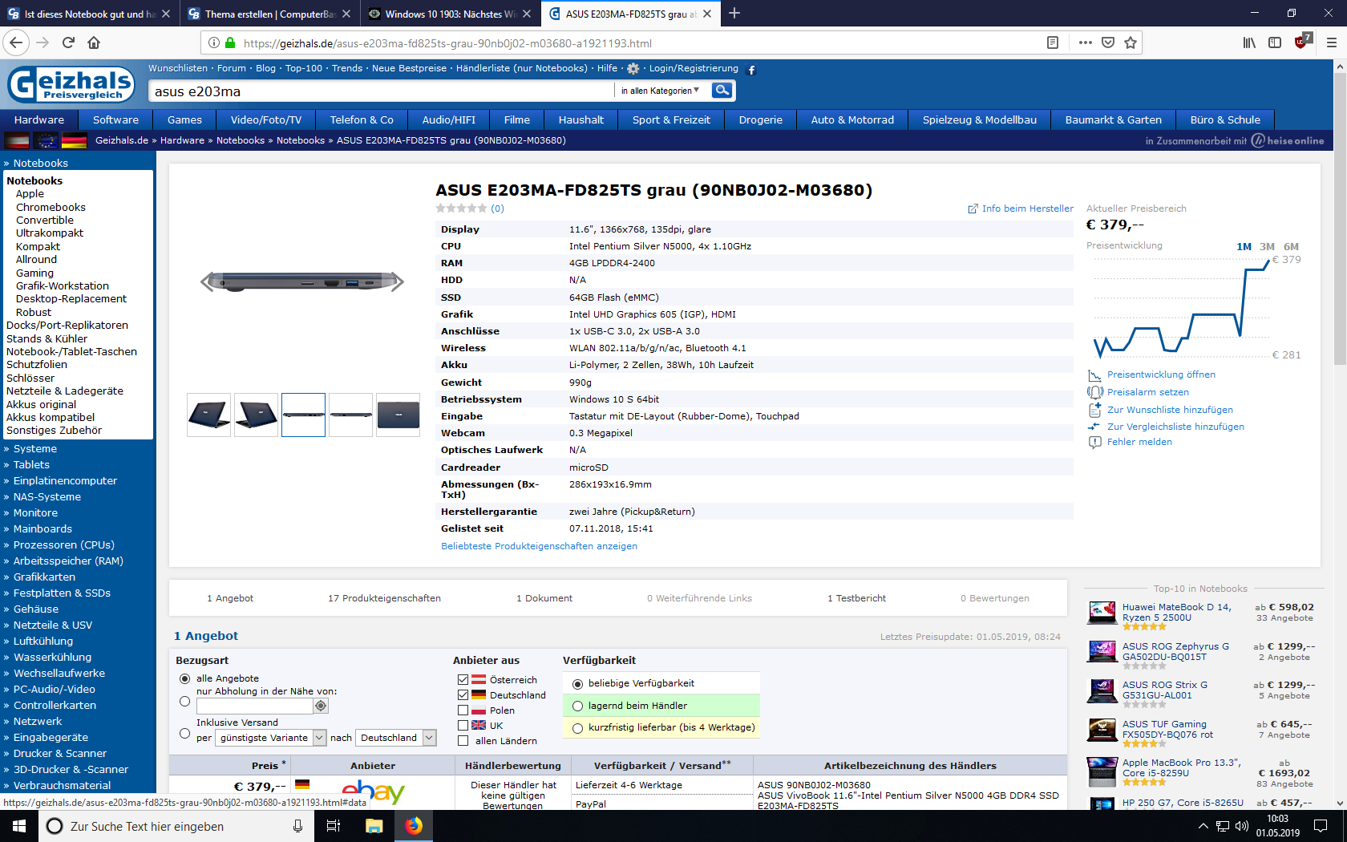Check the UK checkbox
This screenshot has height=842, width=1347.
coord(463,726)
